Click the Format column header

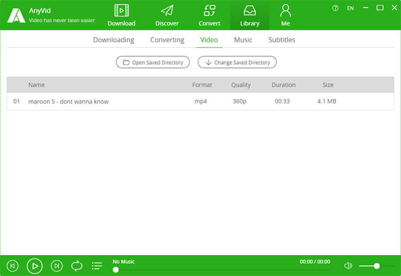[x=202, y=85]
